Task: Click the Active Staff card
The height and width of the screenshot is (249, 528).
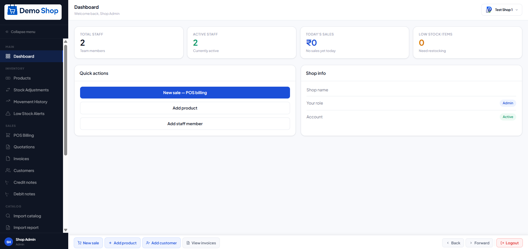Action: pyautogui.click(x=242, y=43)
